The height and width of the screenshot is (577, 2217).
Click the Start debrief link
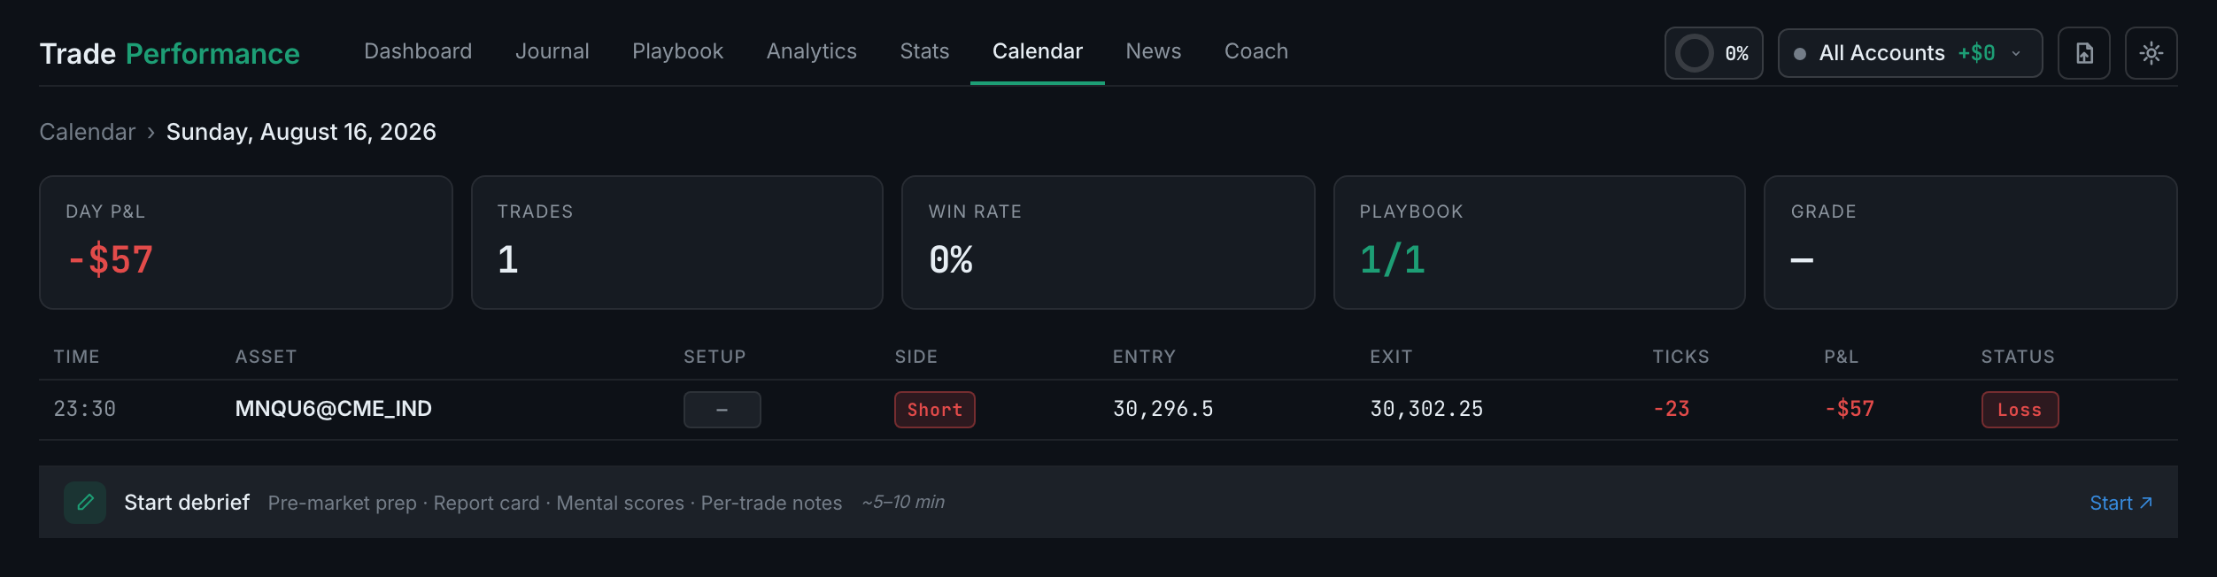(x=2121, y=503)
